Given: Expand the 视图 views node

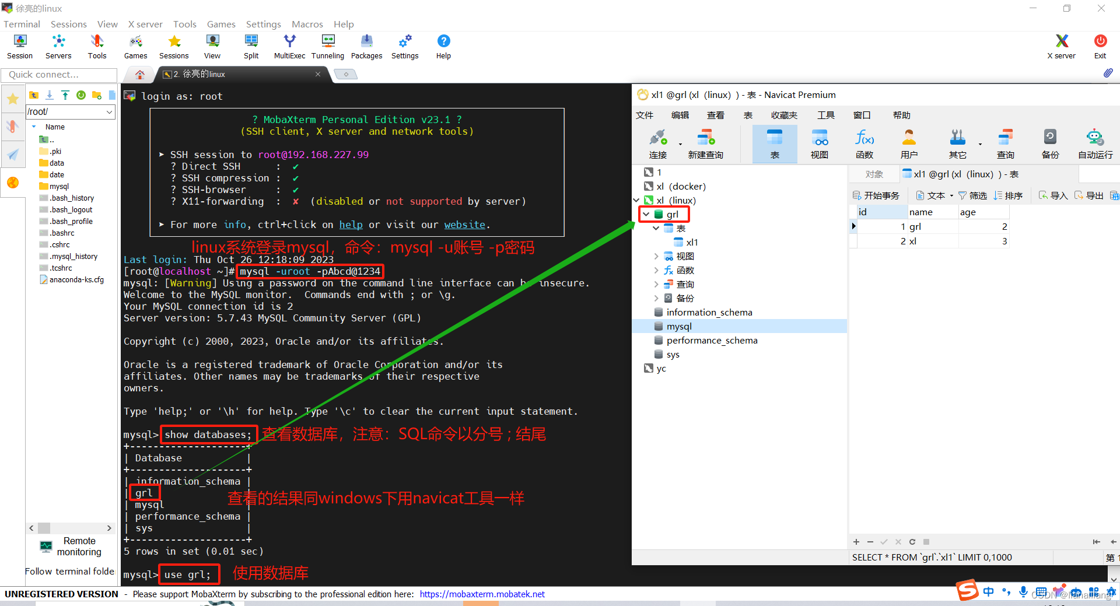Looking at the screenshot, I should tap(656, 256).
